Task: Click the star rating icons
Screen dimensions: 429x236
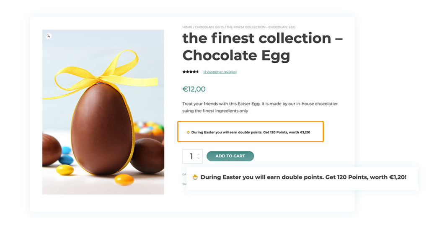Action: 191,72
